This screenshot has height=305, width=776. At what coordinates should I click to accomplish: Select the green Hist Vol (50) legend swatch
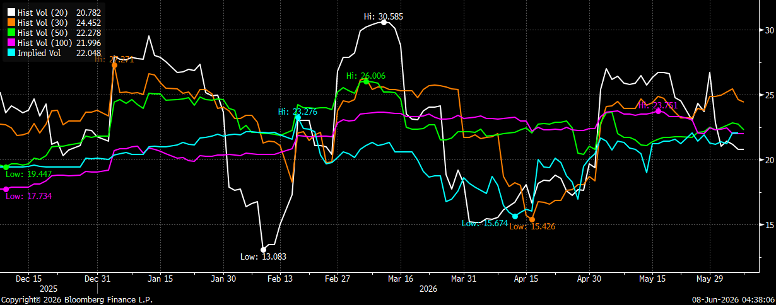point(11,33)
